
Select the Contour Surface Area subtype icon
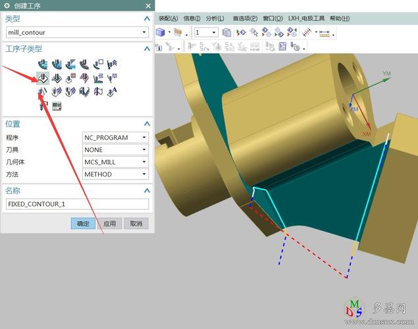click(x=70, y=78)
